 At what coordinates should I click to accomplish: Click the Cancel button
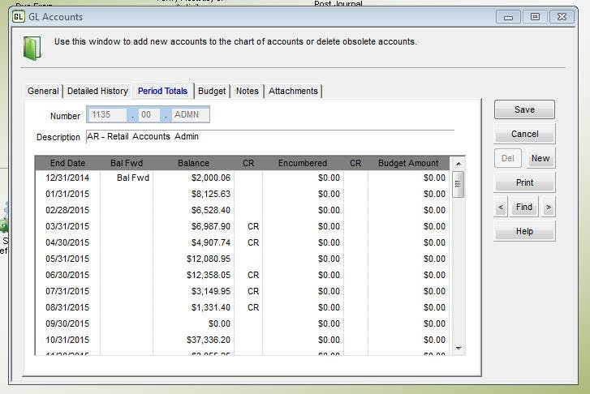coord(524,134)
